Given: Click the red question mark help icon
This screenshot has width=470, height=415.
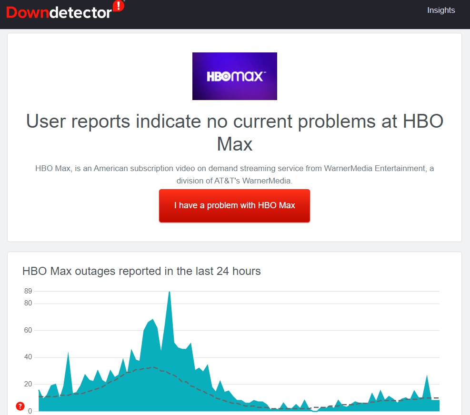Looking at the screenshot, I should coord(20,406).
